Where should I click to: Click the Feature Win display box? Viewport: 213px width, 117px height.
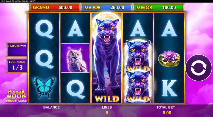point(17,49)
